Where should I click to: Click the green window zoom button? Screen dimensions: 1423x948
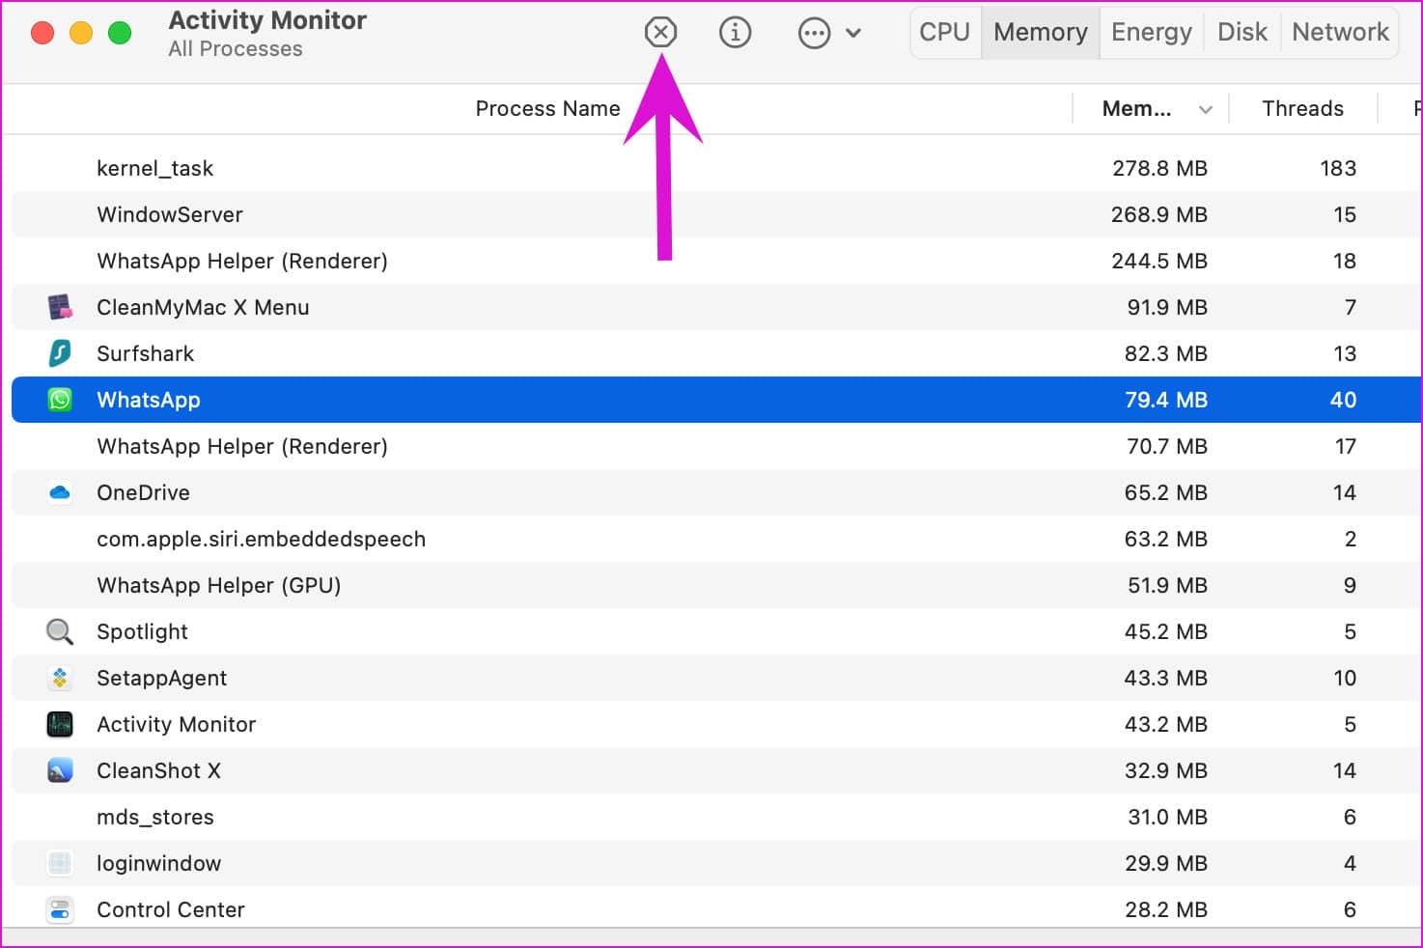[x=120, y=33]
